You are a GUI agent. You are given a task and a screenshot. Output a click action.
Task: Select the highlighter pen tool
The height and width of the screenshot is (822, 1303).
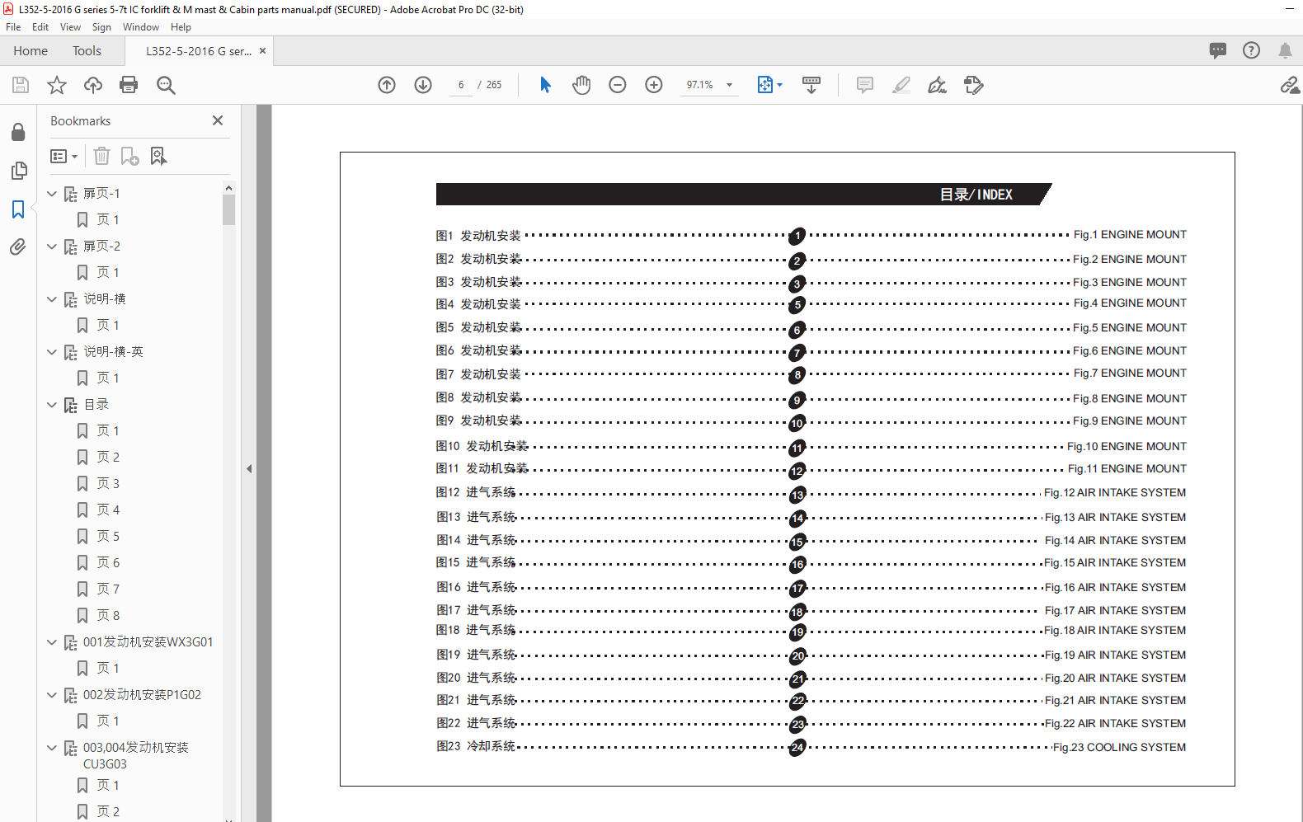[901, 85]
